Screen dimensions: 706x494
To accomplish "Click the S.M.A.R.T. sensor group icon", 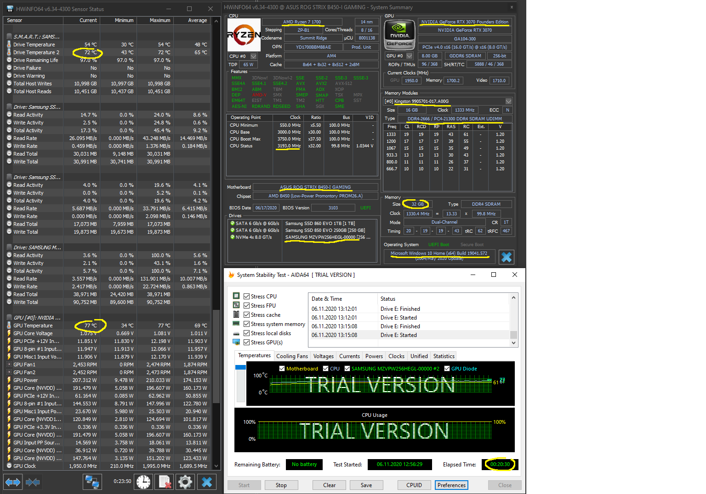I will click(9, 36).
